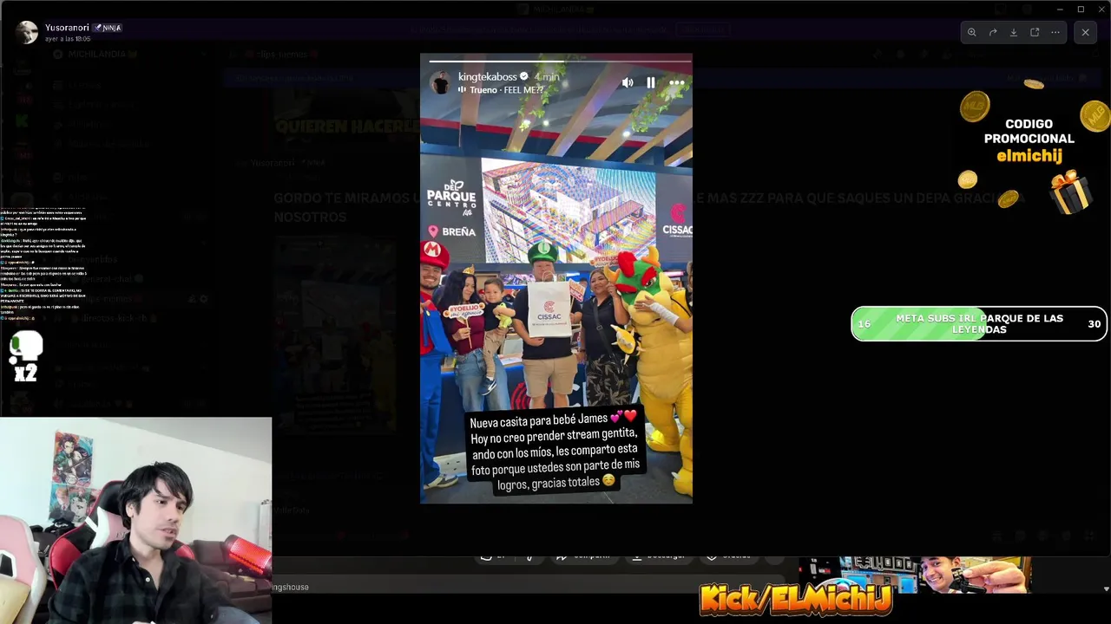
Task: Click the CODIGO PROMOCIONAL elmichij banner
Action: pyautogui.click(x=1029, y=140)
